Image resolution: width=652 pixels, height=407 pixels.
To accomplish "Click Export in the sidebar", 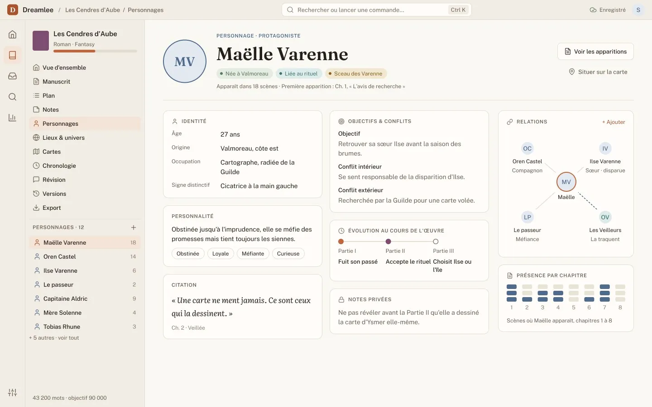I will [x=85, y=208].
